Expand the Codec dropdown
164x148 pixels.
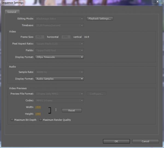pyautogui.click(x=59, y=100)
